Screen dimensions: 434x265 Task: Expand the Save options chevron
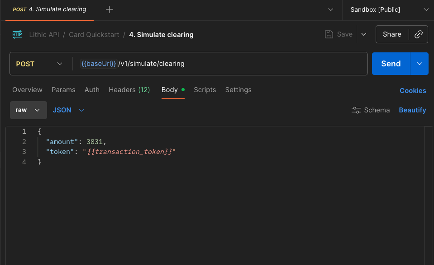(364, 34)
